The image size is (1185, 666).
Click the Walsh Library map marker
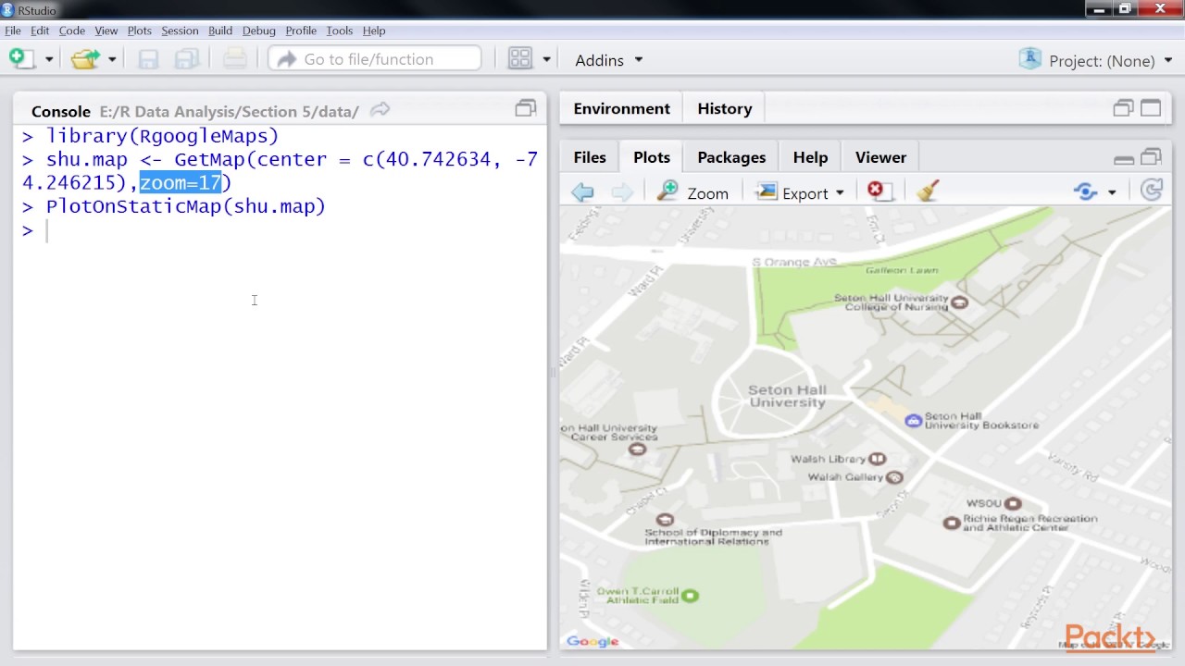878,459
